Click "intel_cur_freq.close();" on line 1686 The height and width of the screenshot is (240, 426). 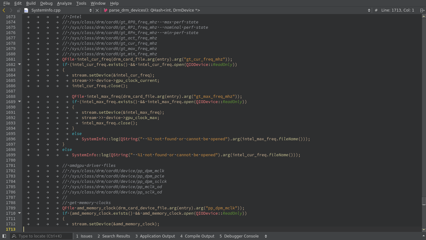(x=100, y=86)
